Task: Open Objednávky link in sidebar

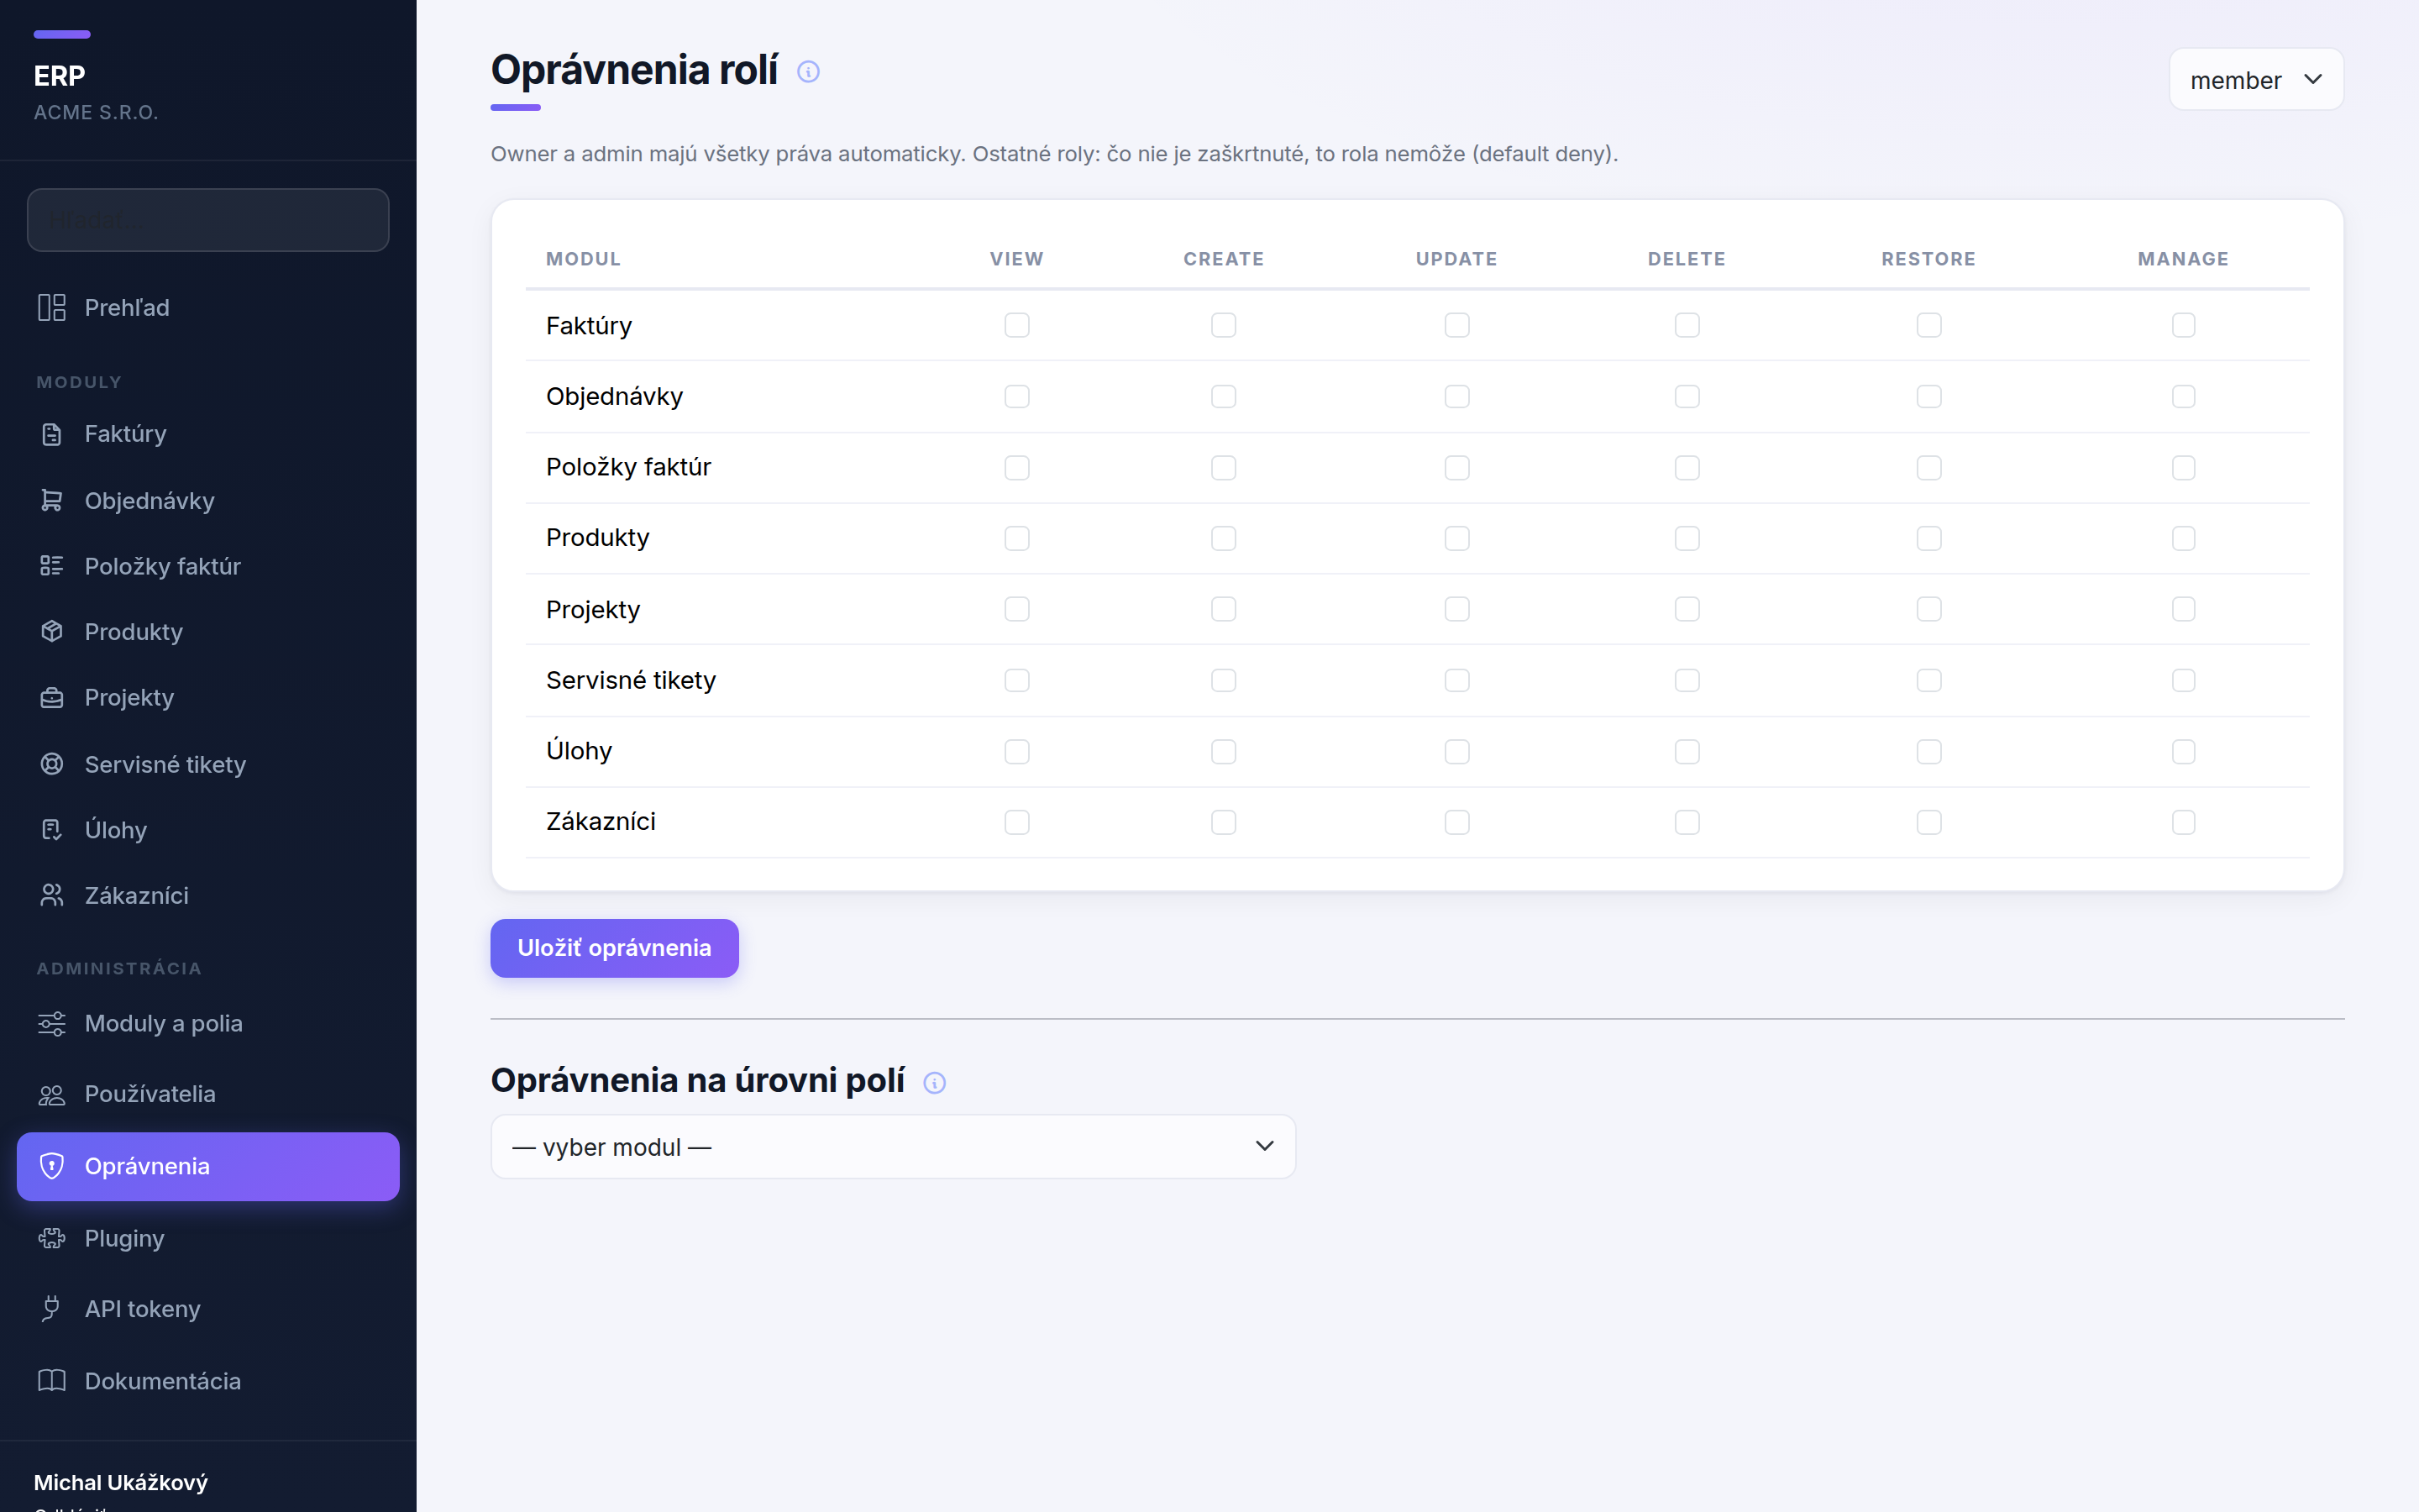Action: coord(208,500)
